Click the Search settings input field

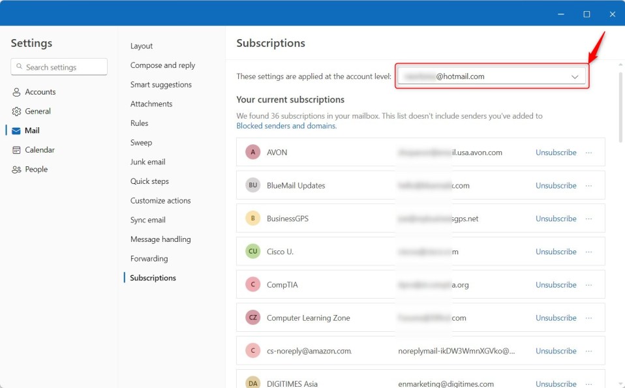click(x=59, y=67)
